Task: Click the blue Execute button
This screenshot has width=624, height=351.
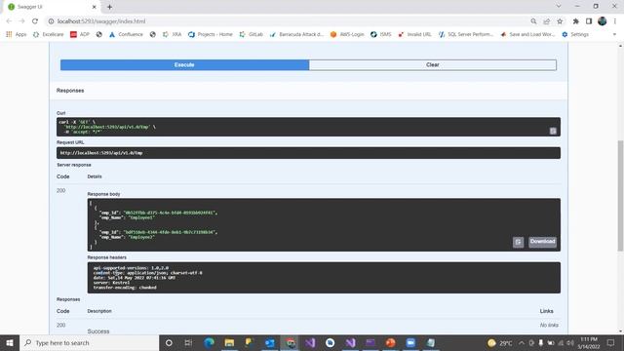Action: (184, 65)
